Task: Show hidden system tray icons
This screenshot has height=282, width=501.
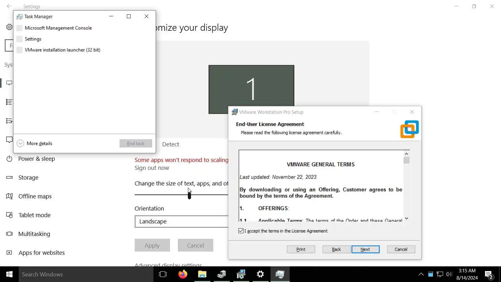Action: point(421,274)
